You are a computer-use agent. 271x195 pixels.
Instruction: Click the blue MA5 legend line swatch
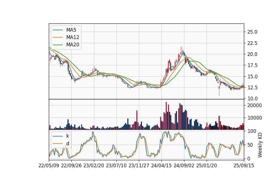tap(58, 30)
